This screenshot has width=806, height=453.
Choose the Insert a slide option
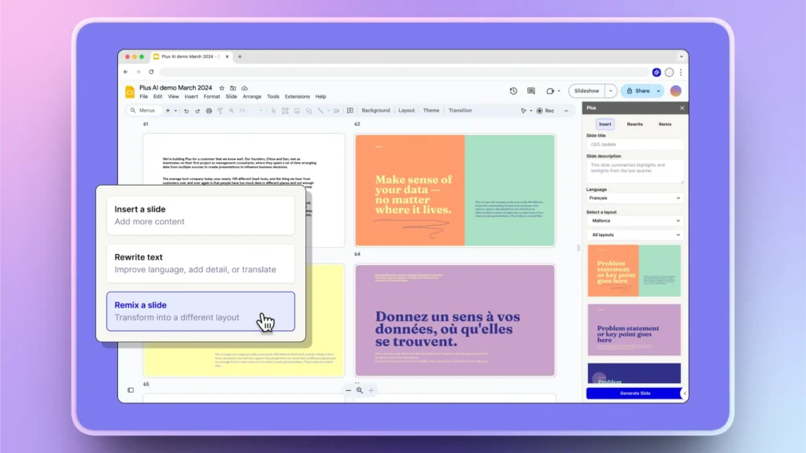201,215
